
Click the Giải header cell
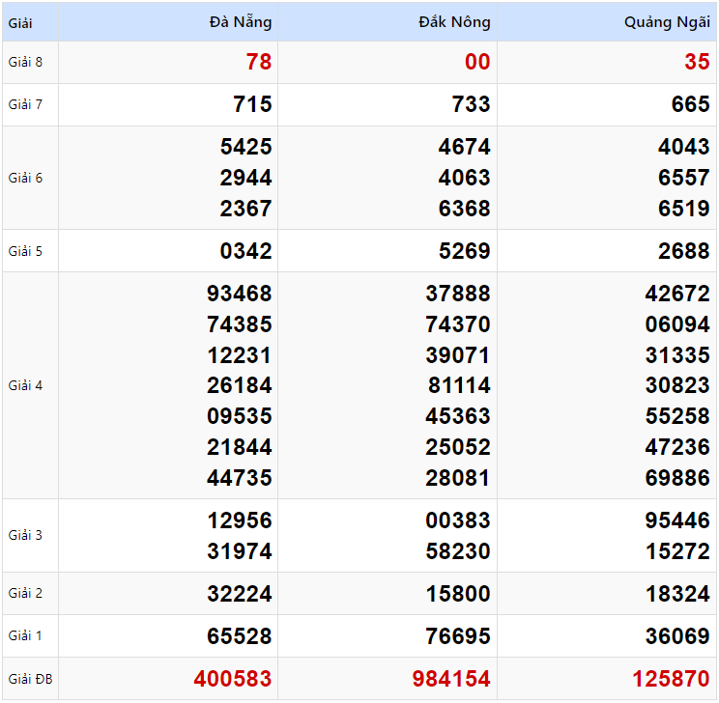click(x=20, y=22)
